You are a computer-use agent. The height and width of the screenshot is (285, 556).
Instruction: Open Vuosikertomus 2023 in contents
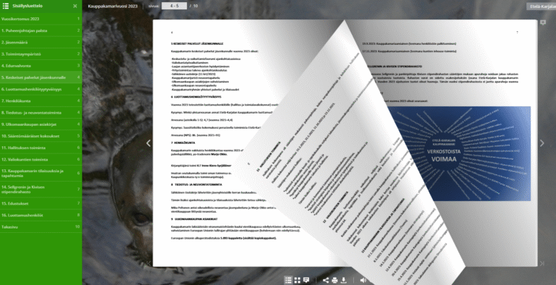41,19
